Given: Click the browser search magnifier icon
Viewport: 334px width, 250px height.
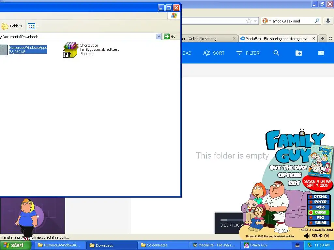Looking at the screenshot, I should coord(317,21).
